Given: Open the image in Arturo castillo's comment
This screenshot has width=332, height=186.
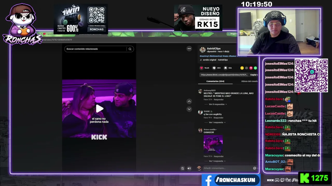Looking at the screenshot, I should point(213,144).
